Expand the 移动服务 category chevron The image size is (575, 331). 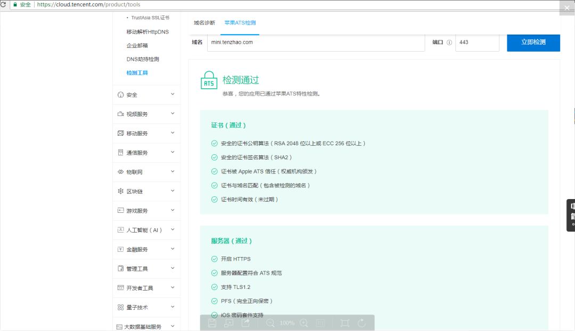coord(172,133)
